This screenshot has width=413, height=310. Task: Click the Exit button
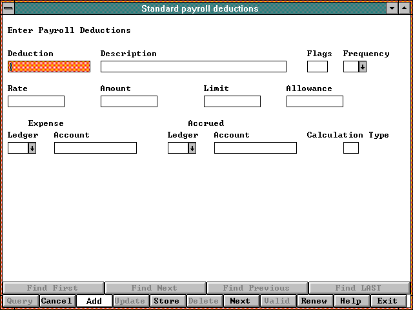(388, 301)
